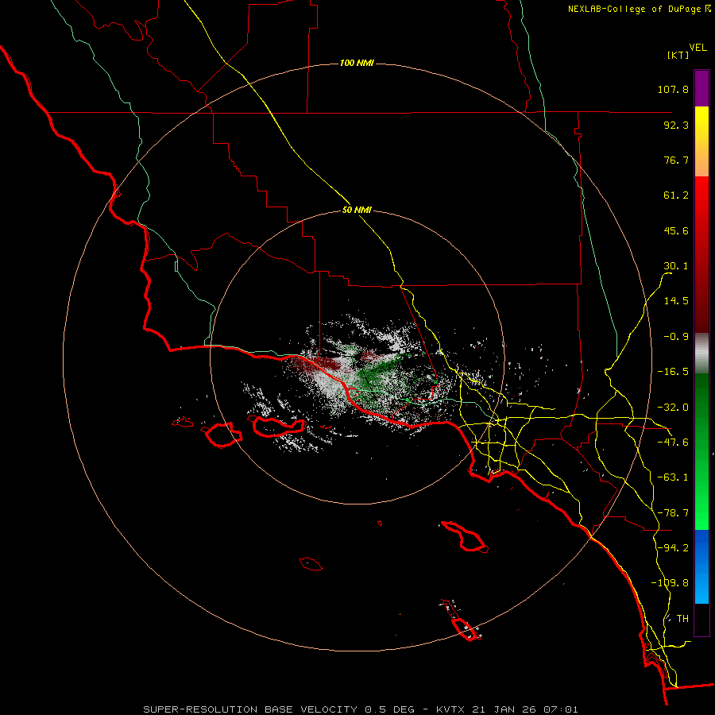The image size is (715, 715).
Task: Click the -47.6 velocity scale value
Action: point(673,443)
